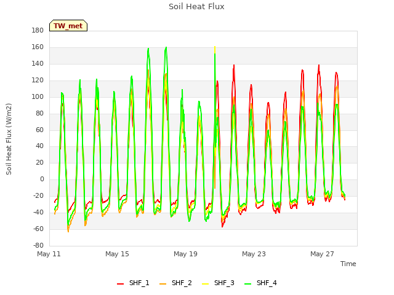Click the 0 y-axis tick label

click(42, 179)
